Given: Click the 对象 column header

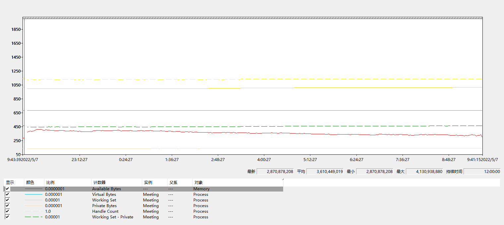Looking at the screenshot, I should pos(237,183).
